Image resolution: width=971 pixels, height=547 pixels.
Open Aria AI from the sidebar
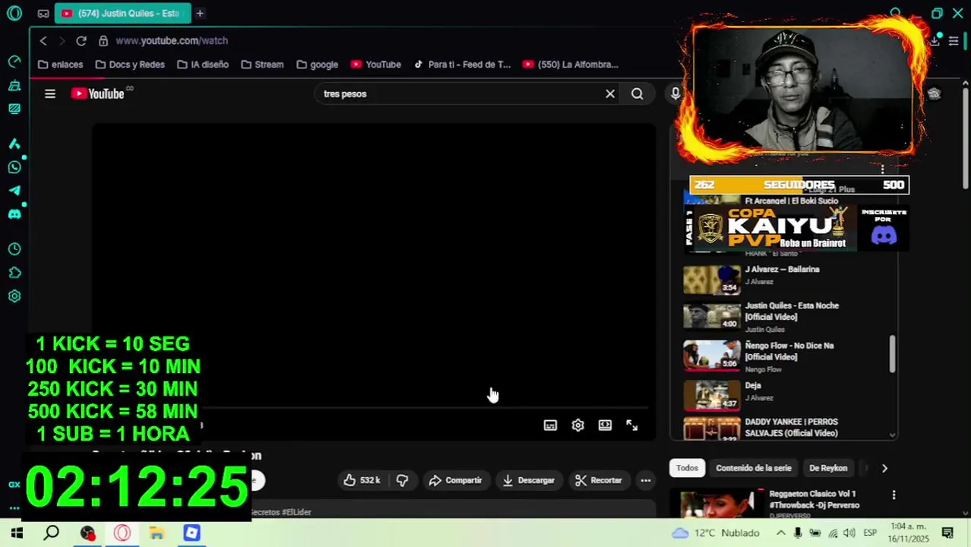[14, 143]
